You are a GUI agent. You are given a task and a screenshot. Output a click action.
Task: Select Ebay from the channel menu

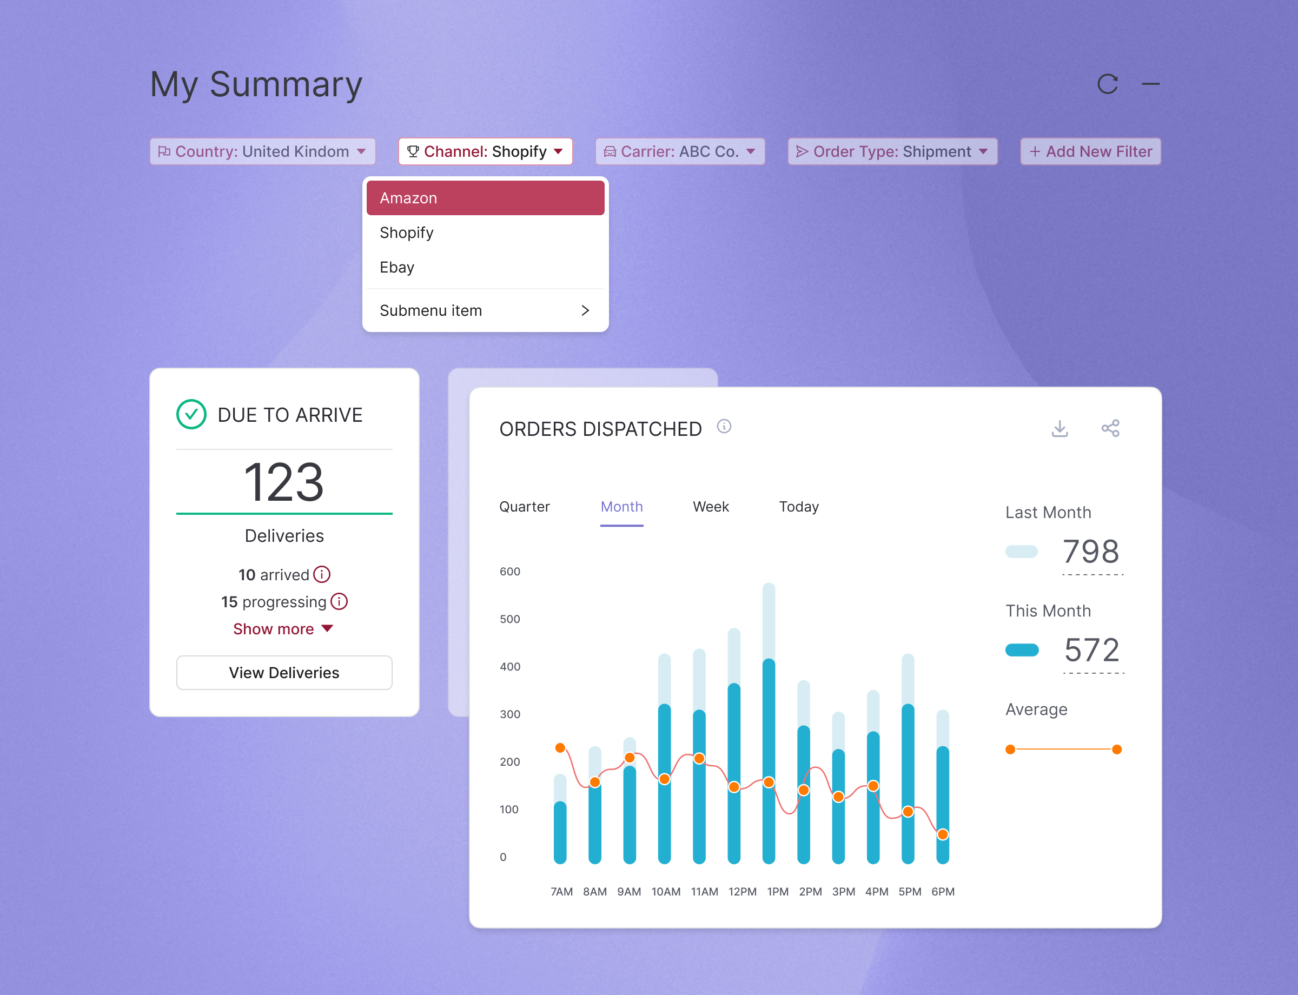(485, 267)
